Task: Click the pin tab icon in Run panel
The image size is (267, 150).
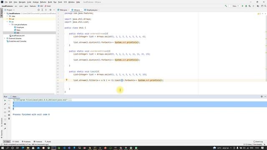Action: pos(5,129)
